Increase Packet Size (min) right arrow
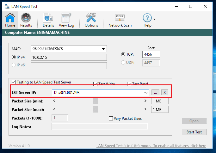The height and width of the screenshot is (153, 216). pyautogui.click(x=145, y=101)
